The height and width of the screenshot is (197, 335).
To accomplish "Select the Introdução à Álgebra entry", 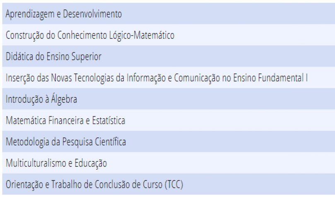I will [169, 99].
